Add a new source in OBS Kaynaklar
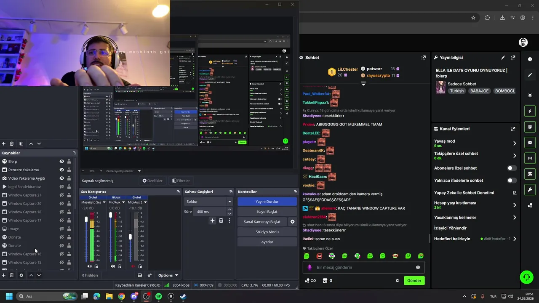The height and width of the screenshot is (303, 539). (4, 275)
